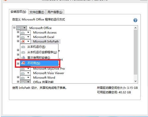The height and width of the screenshot is (117, 148).
Task: Click the blue help question mark icon
Action: [135, 20]
